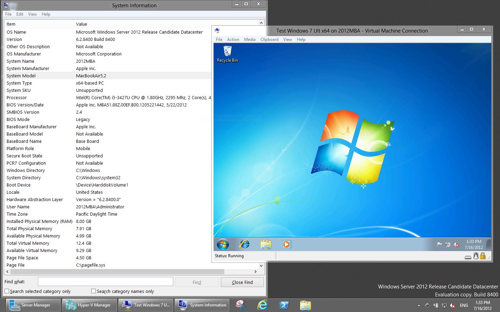Click the Find button
The image size is (500, 312).
pyautogui.click(x=197, y=282)
